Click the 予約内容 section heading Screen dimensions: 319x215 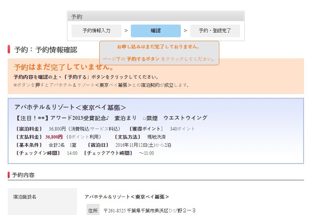pyautogui.click(x=23, y=175)
